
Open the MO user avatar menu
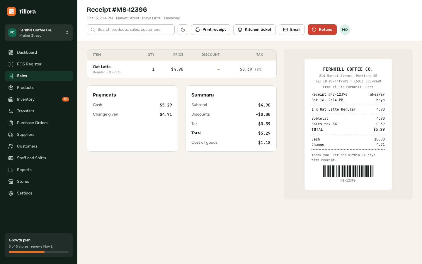click(345, 30)
